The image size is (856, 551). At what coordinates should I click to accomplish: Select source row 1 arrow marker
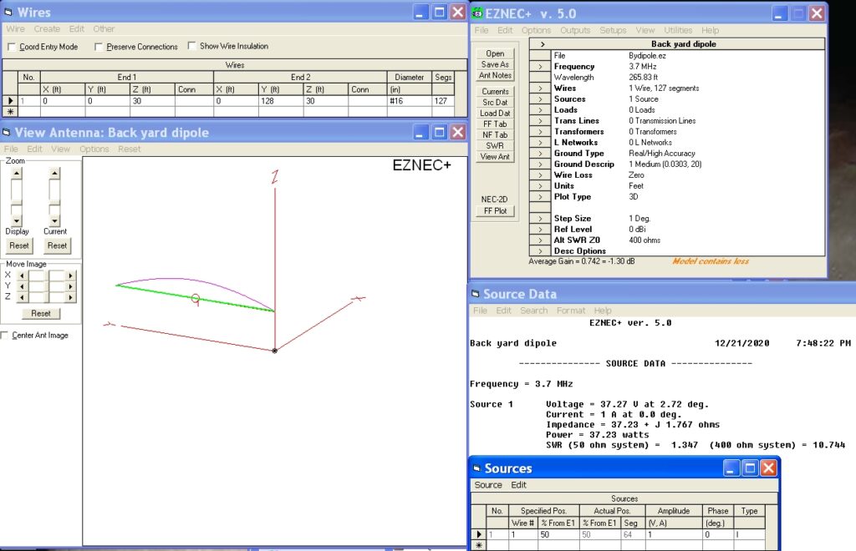click(x=479, y=534)
